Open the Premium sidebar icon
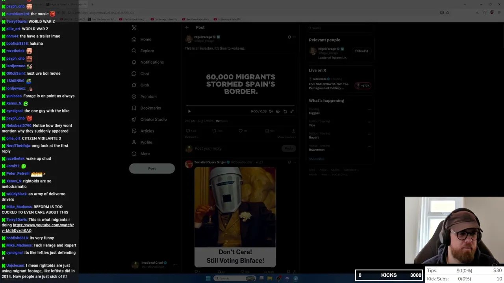 coord(134,96)
